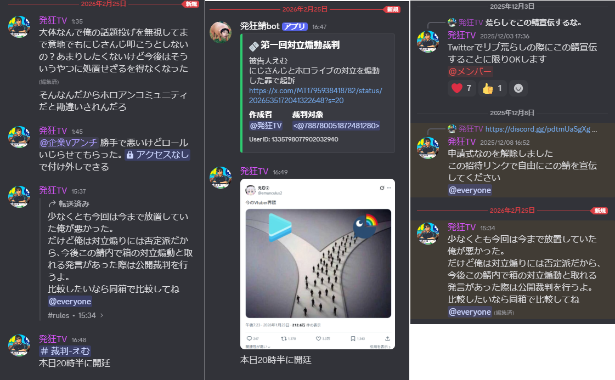This screenshot has height=380, width=615.
Task: Click the 転送済み forwarded arrow icon
Action: 52,204
